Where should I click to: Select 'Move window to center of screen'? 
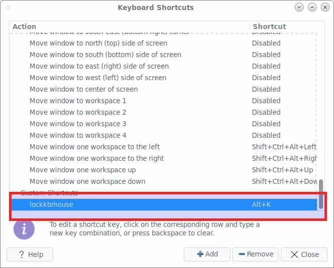tap(84, 89)
